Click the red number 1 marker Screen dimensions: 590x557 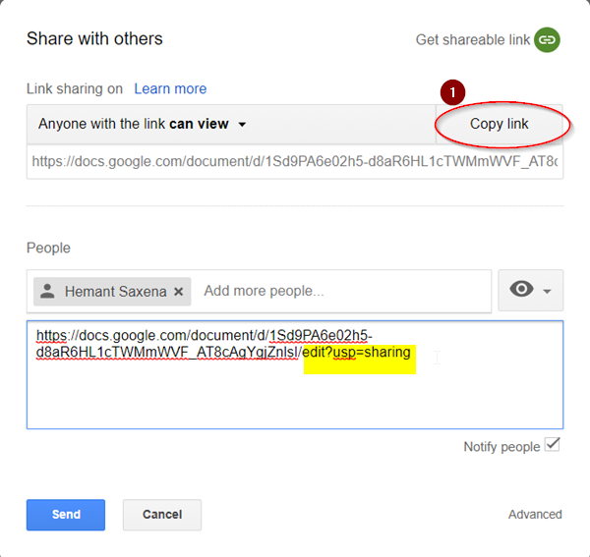pos(451,91)
